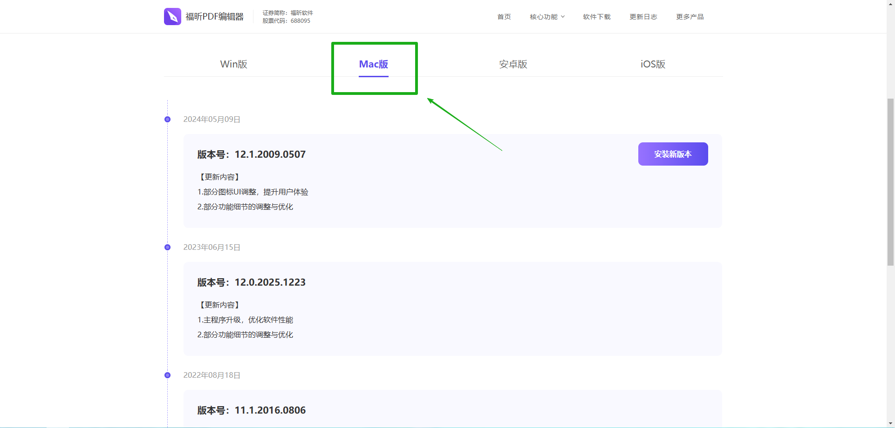Image resolution: width=895 pixels, height=428 pixels.
Task: Open the 更多产品 nav link
Action: point(690,17)
